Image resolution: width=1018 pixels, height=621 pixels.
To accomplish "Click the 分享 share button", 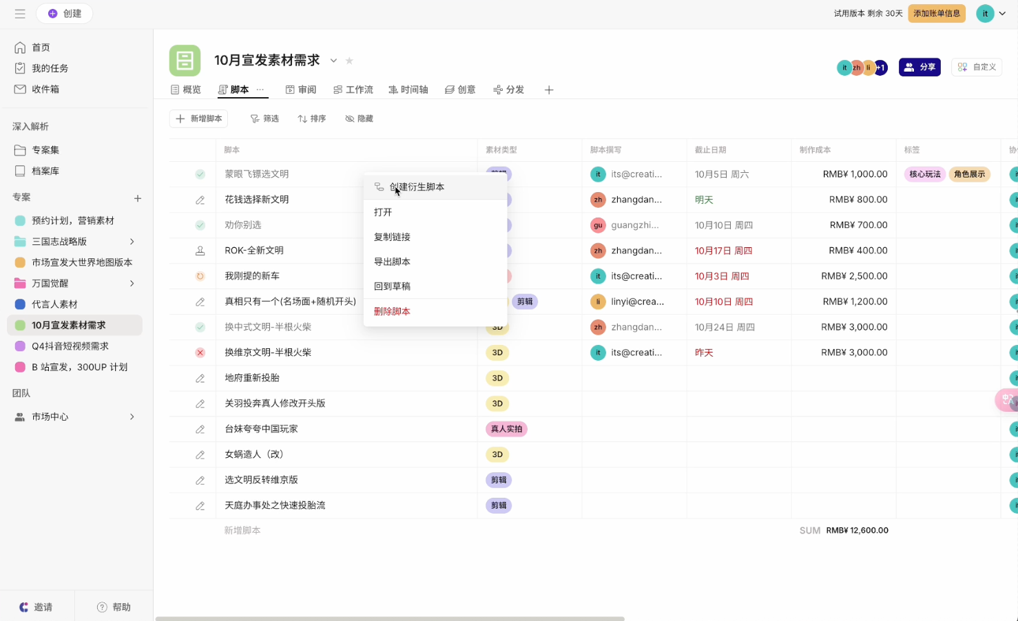I will tap(920, 67).
